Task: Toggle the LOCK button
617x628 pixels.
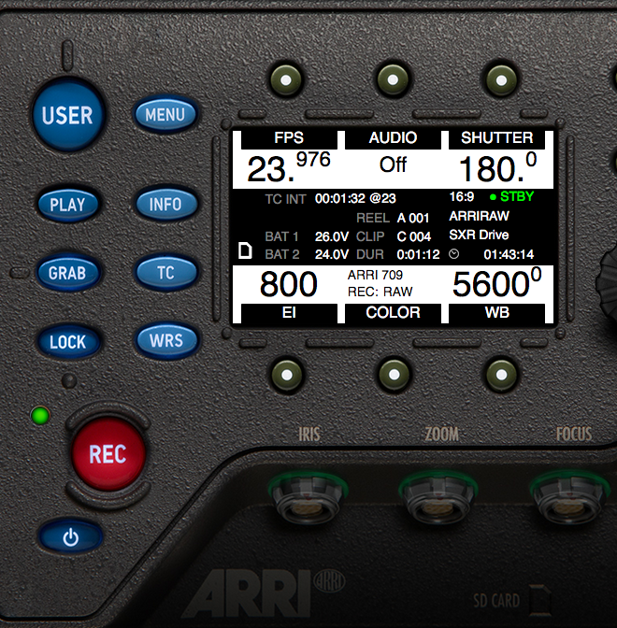Action: (68, 342)
